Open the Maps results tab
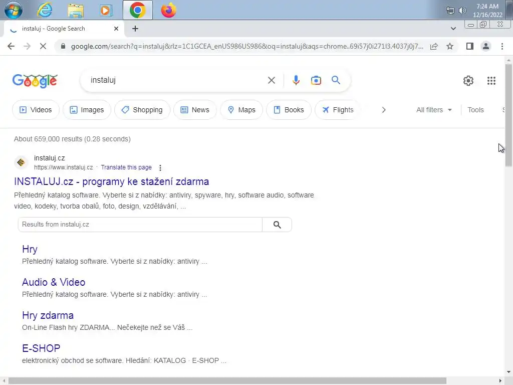 click(241, 110)
